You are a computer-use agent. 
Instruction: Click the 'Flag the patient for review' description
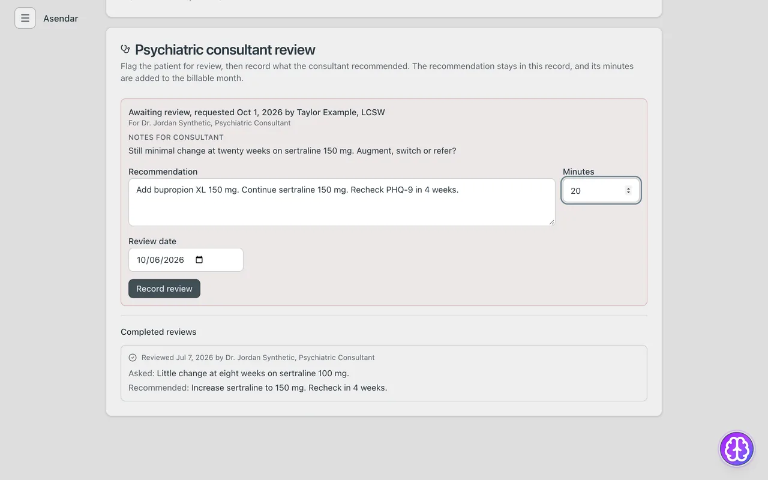377,72
